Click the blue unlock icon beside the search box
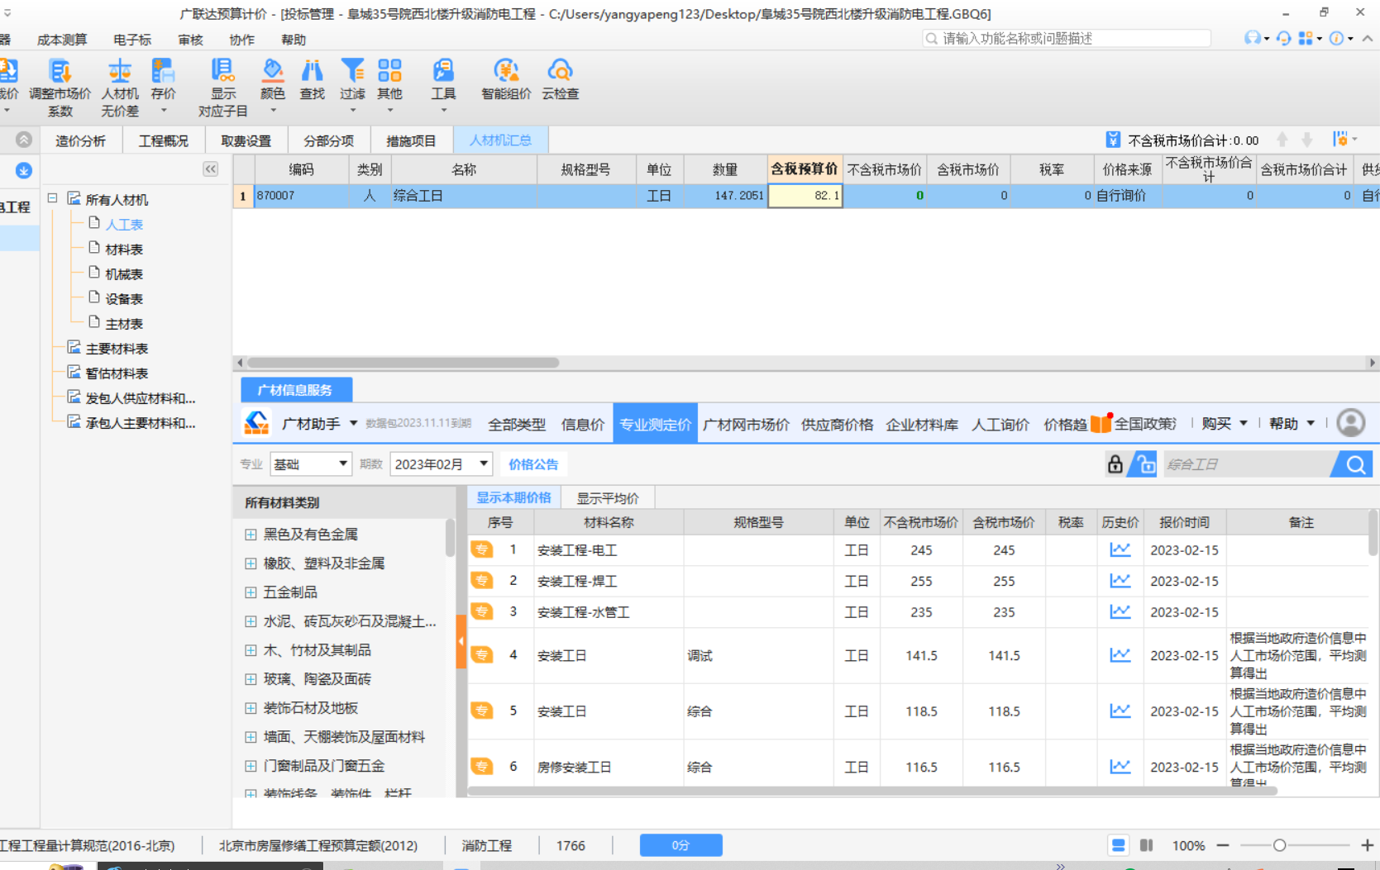 click(x=1145, y=464)
